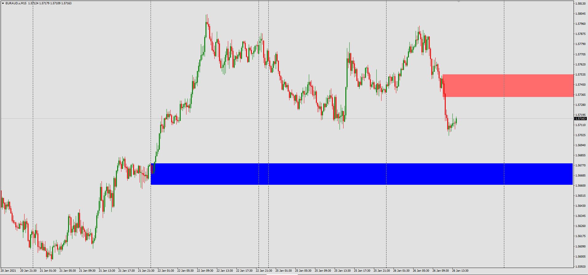Click the 1.57535 price axis label

[581, 75]
